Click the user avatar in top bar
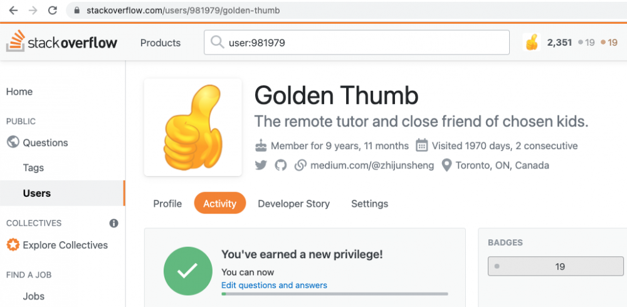The image size is (627, 307). point(532,43)
